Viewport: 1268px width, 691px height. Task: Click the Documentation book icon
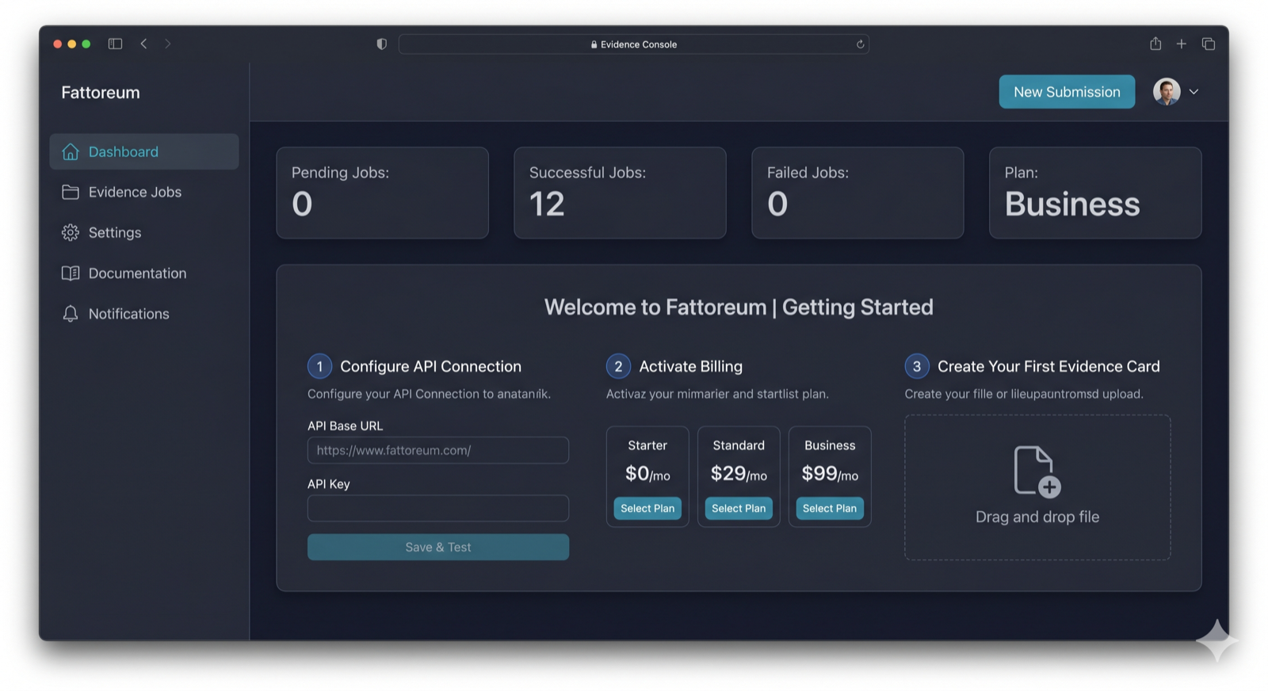(71, 273)
